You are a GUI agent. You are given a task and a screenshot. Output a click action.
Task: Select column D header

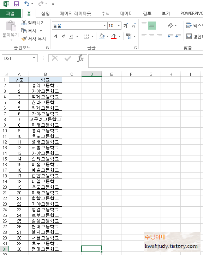[x=92, y=74]
